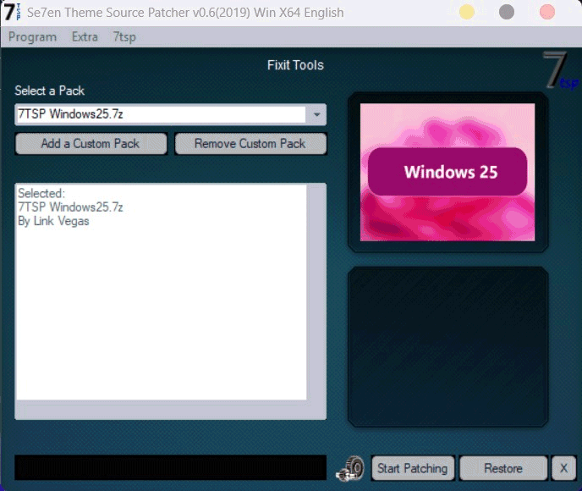Viewport: 582px width, 491px height.
Task: Click the 'Select a Pack' label
Action: coord(49,91)
